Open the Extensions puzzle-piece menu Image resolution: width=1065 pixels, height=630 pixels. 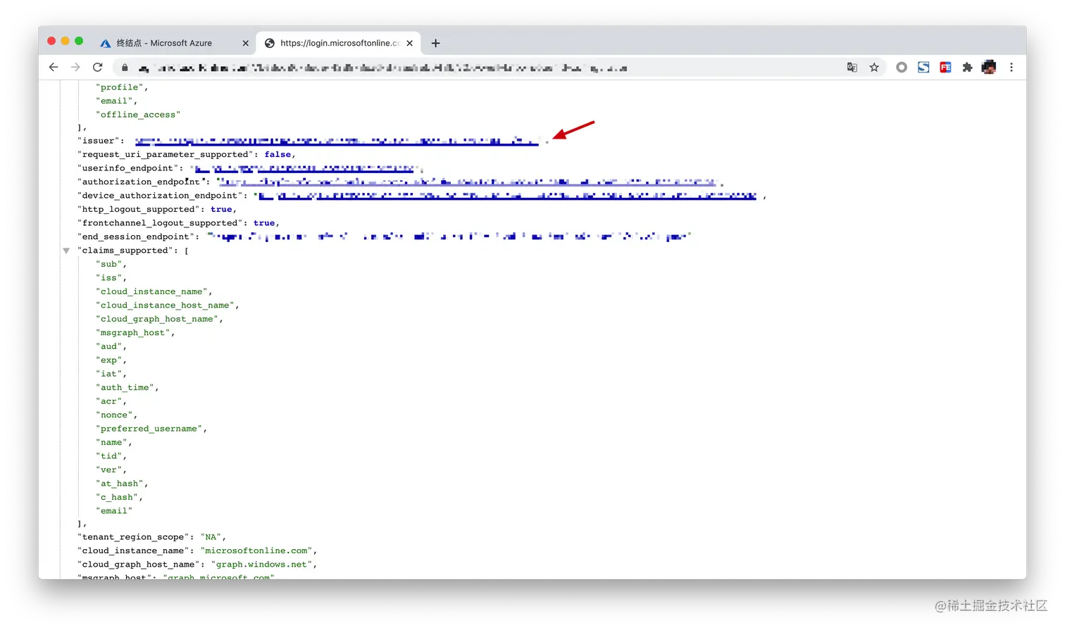click(967, 68)
